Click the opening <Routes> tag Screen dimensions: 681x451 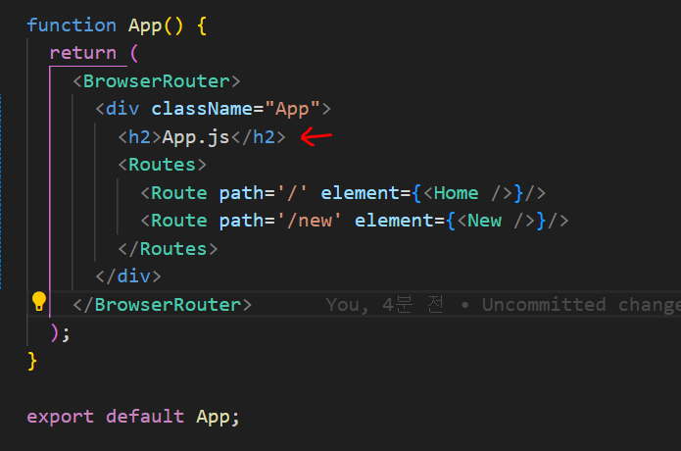162,165
